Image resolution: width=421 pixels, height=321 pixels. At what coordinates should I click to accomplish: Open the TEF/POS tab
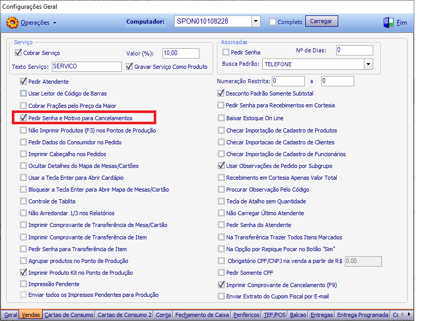click(274, 315)
